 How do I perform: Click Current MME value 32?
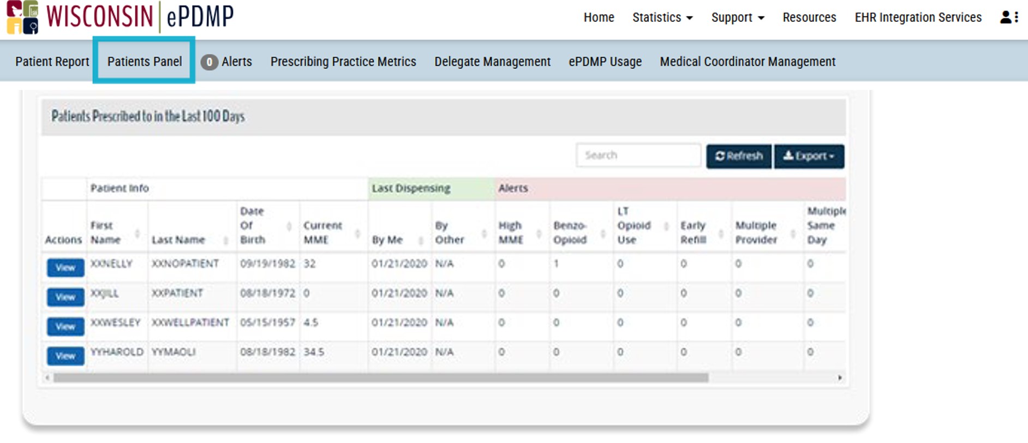pos(309,264)
